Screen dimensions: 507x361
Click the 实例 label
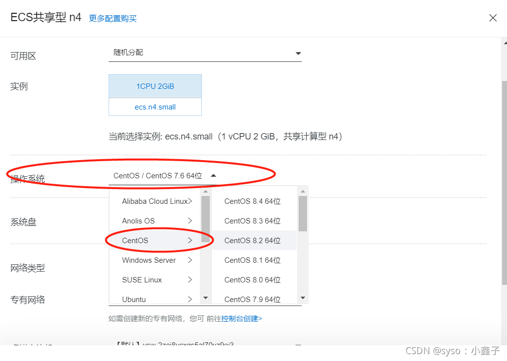19,86
